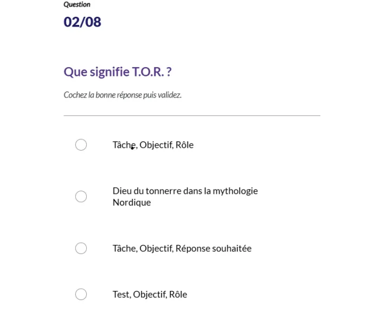This screenshot has width=386, height=312.
Task: Click the question counter 02/08
Action: (82, 22)
